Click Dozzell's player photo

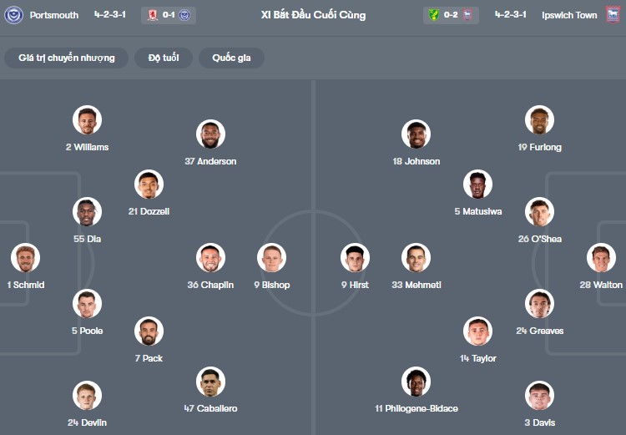point(149,185)
